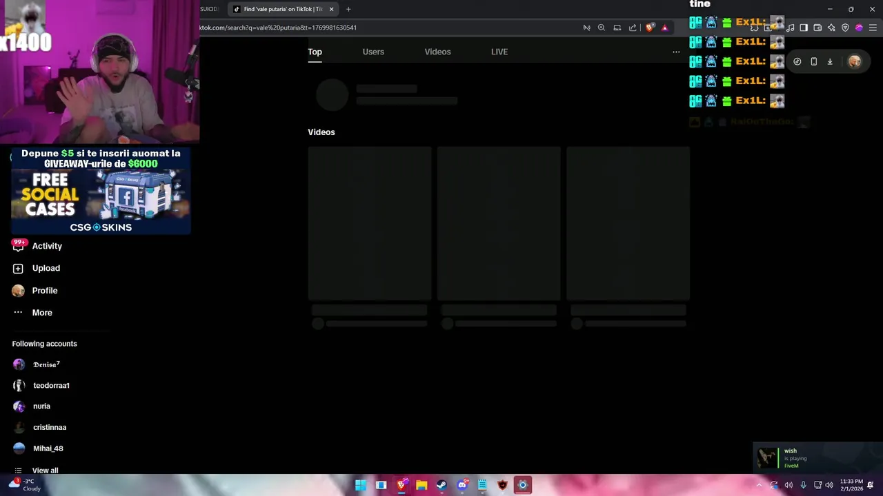
Task: Open followed account Mihai_48
Action: coord(39,448)
